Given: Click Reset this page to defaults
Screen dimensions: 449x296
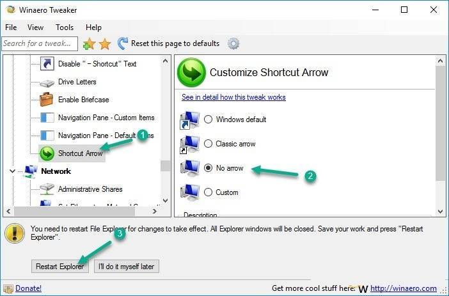Looking at the screenshot, I should 175,43.
